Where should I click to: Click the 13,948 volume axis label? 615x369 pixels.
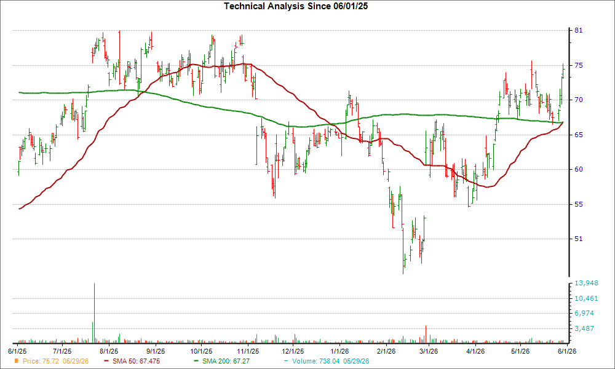(586, 283)
